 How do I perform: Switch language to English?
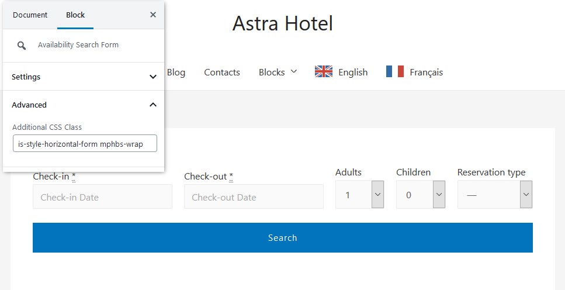pyautogui.click(x=353, y=72)
